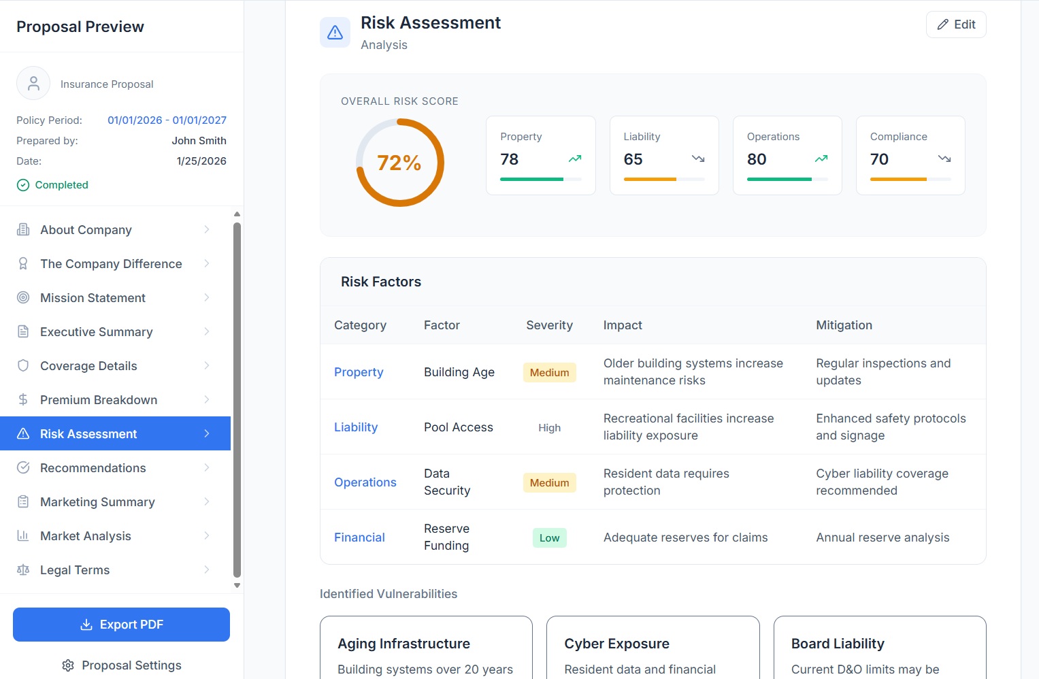Click the sidebar scroll down arrow

(237, 585)
